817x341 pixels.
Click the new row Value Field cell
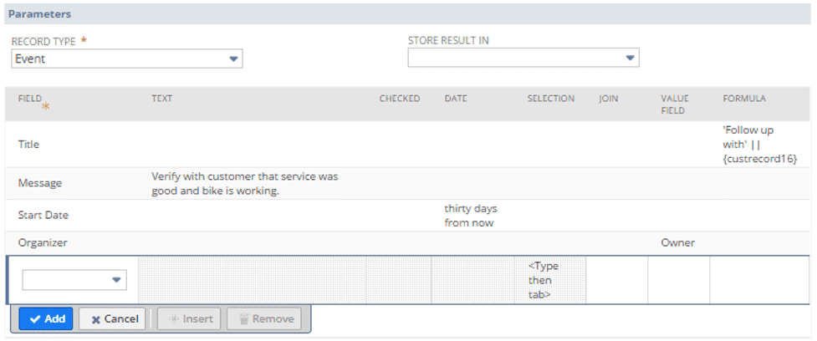coord(678,280)
